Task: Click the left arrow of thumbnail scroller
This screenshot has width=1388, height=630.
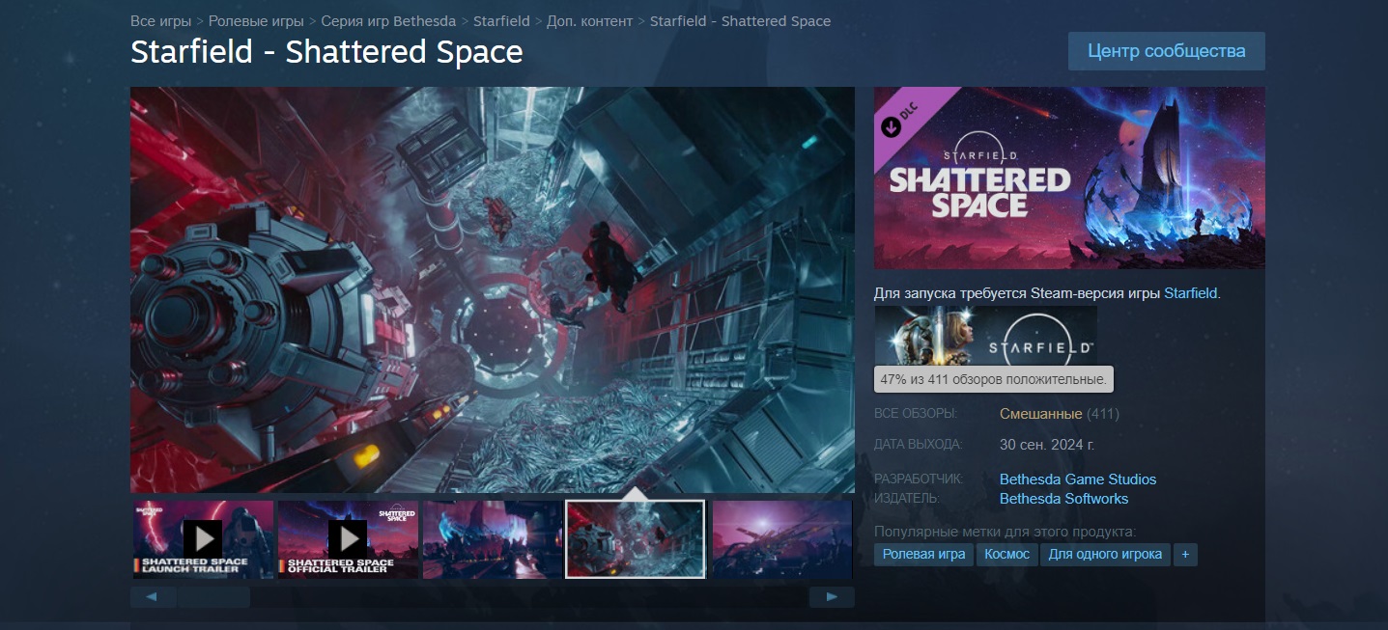Action: pyautogui.click(x=153, y=597)
